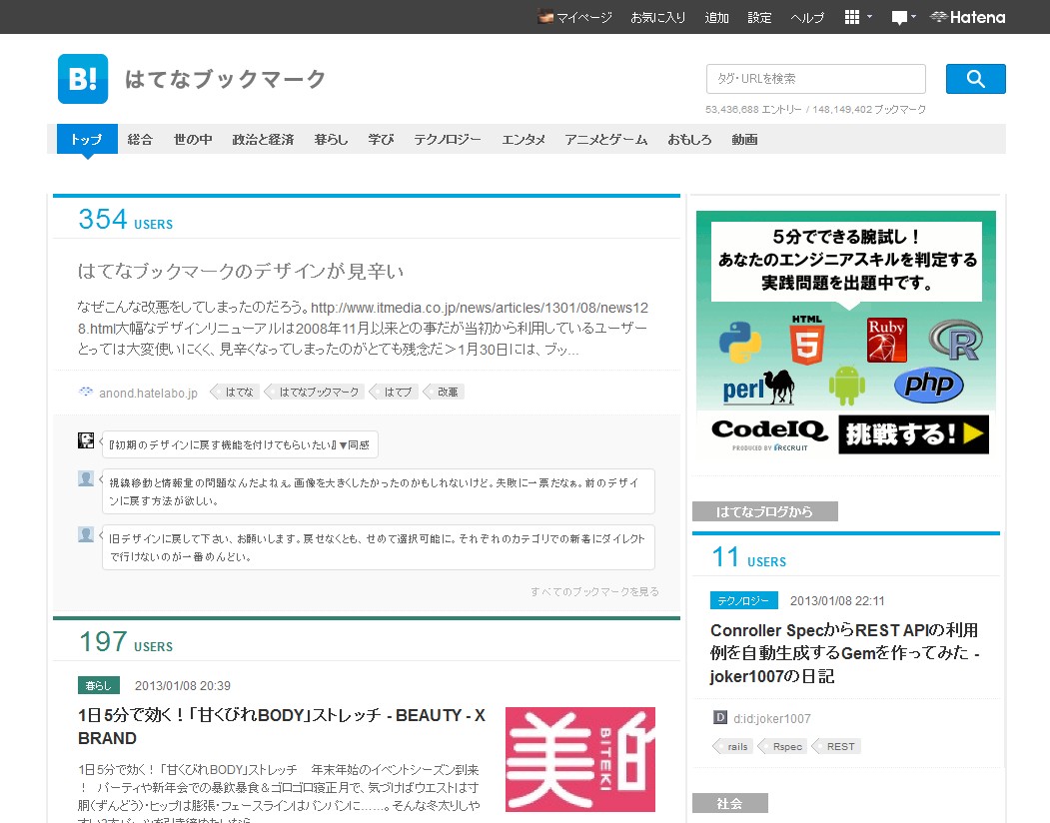Click d:id:joker1007 author link
The width and height of the screenshot is (1050, 823).
click(772, 718)
